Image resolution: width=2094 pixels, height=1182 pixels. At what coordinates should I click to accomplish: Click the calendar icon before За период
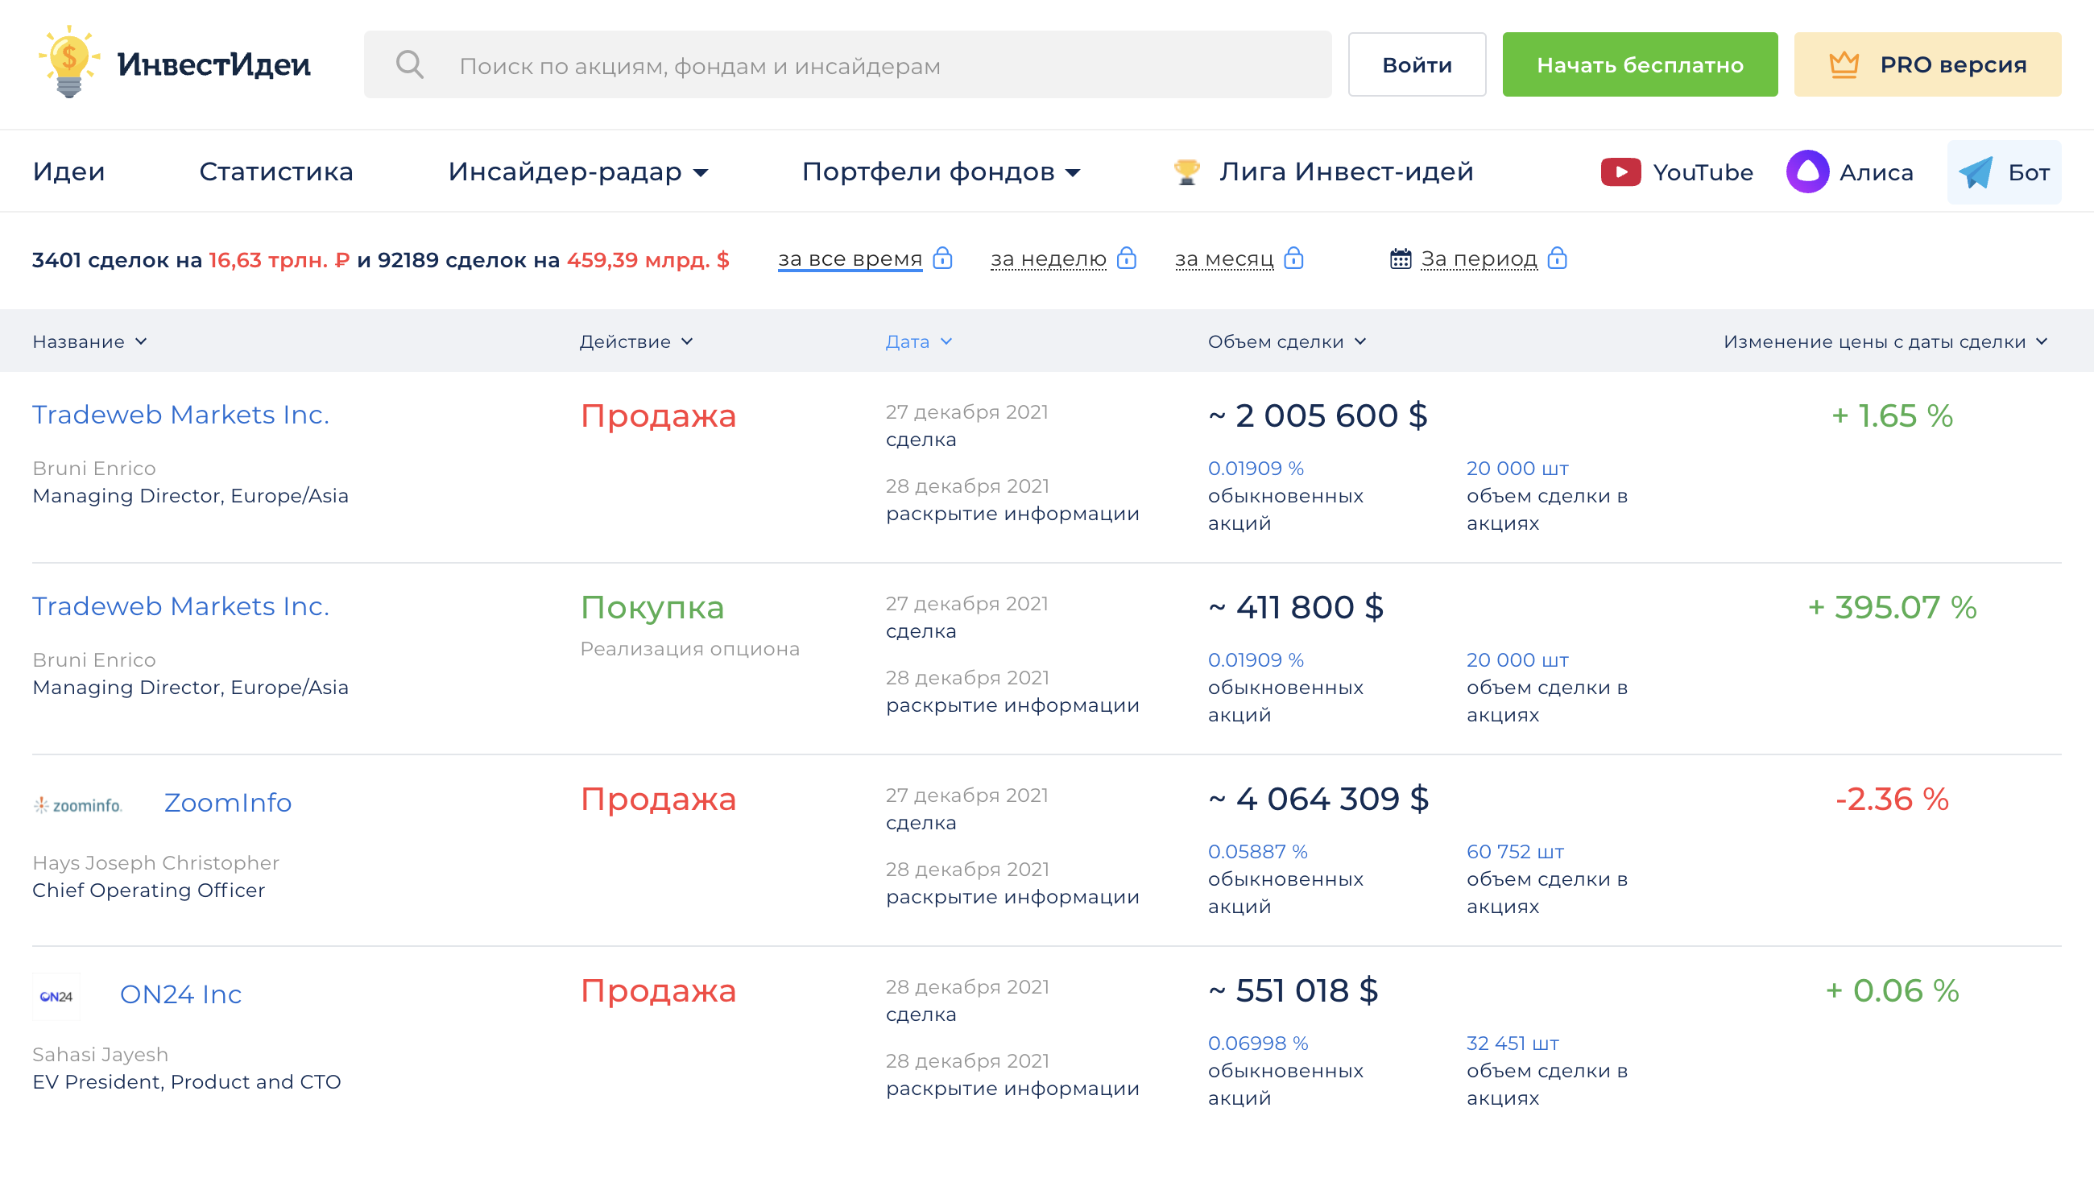click(x=1400, y=258)
